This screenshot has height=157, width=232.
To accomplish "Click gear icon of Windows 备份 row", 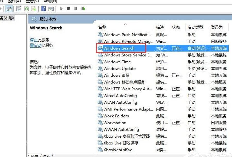I will (100, 75).
